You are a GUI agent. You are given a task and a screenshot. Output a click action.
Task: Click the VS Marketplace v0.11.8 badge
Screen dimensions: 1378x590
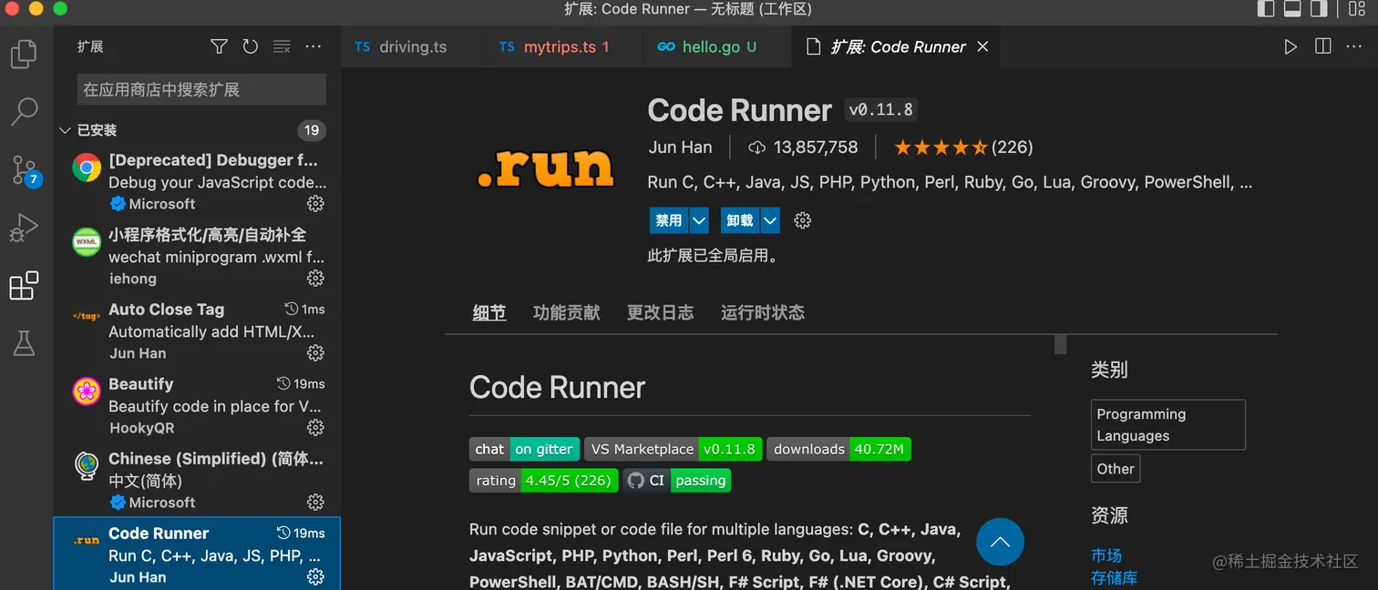coord(673,449)
